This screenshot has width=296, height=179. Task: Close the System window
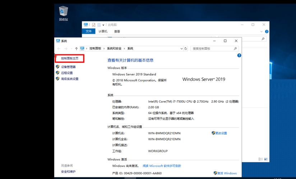(236, 41)
